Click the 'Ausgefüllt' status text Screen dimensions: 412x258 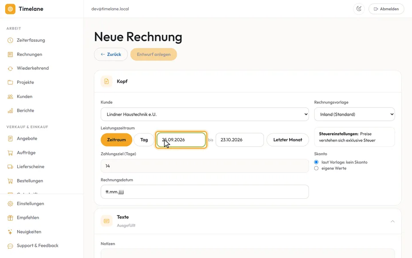[126, 226]
